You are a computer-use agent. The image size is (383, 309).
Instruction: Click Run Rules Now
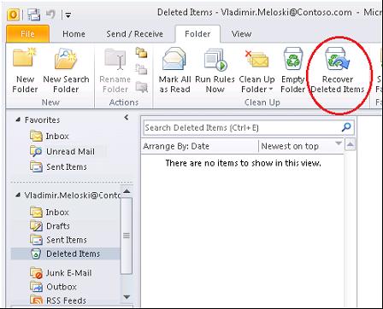215,71
